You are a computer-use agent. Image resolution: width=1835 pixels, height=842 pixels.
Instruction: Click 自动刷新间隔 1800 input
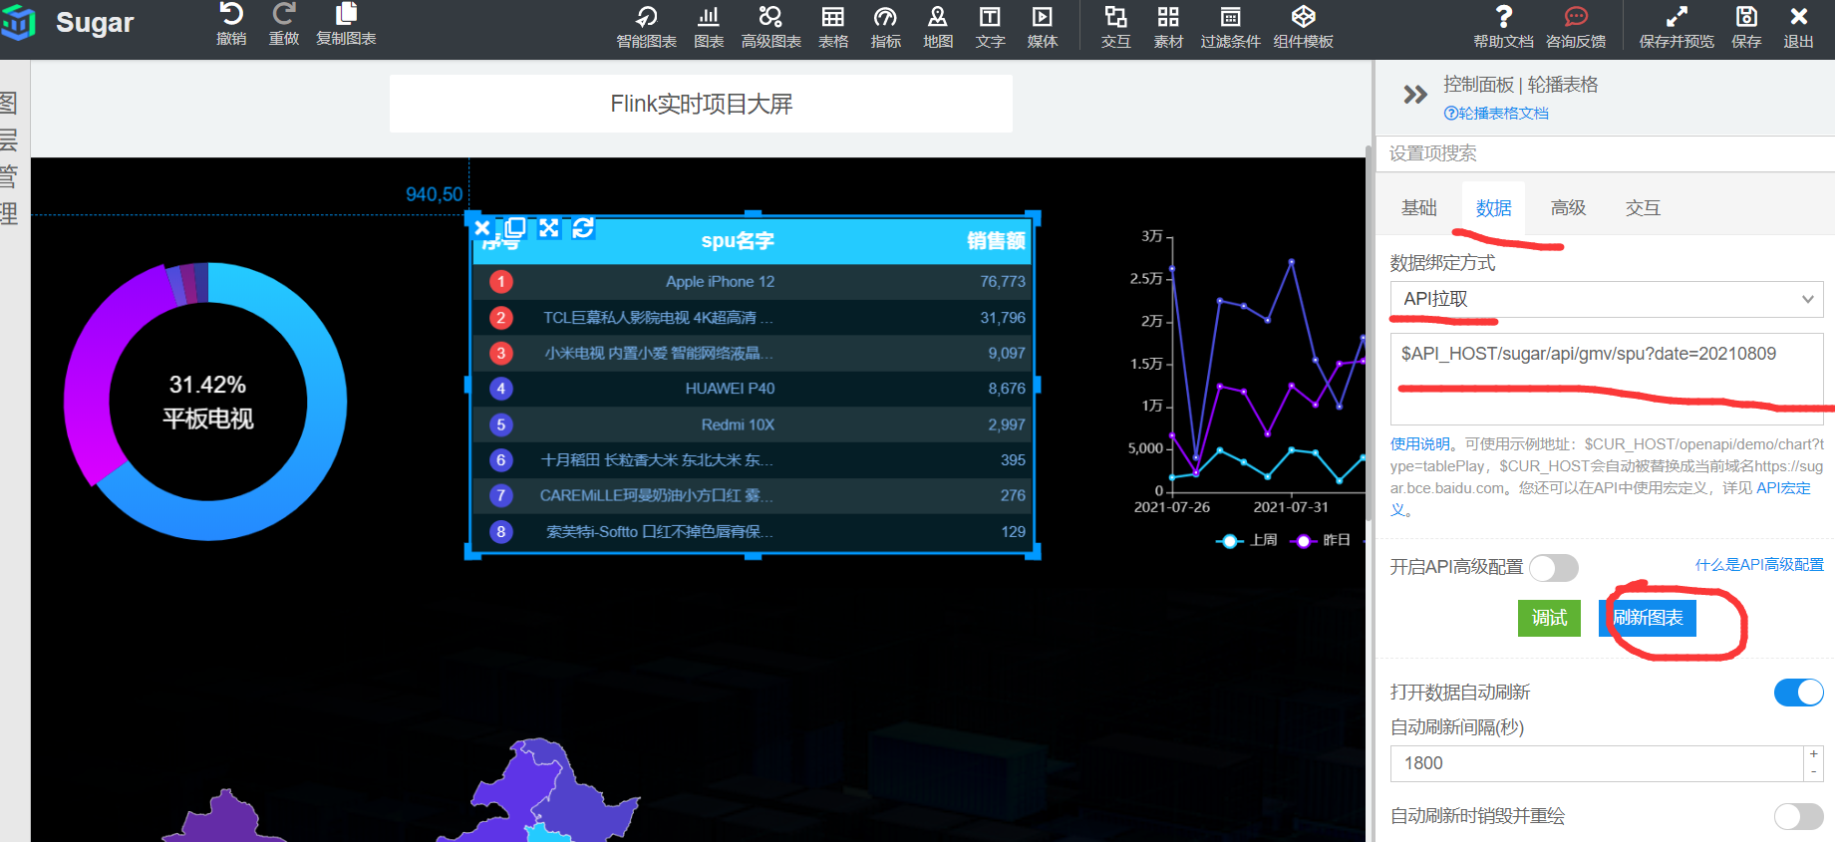[1597, 763]
